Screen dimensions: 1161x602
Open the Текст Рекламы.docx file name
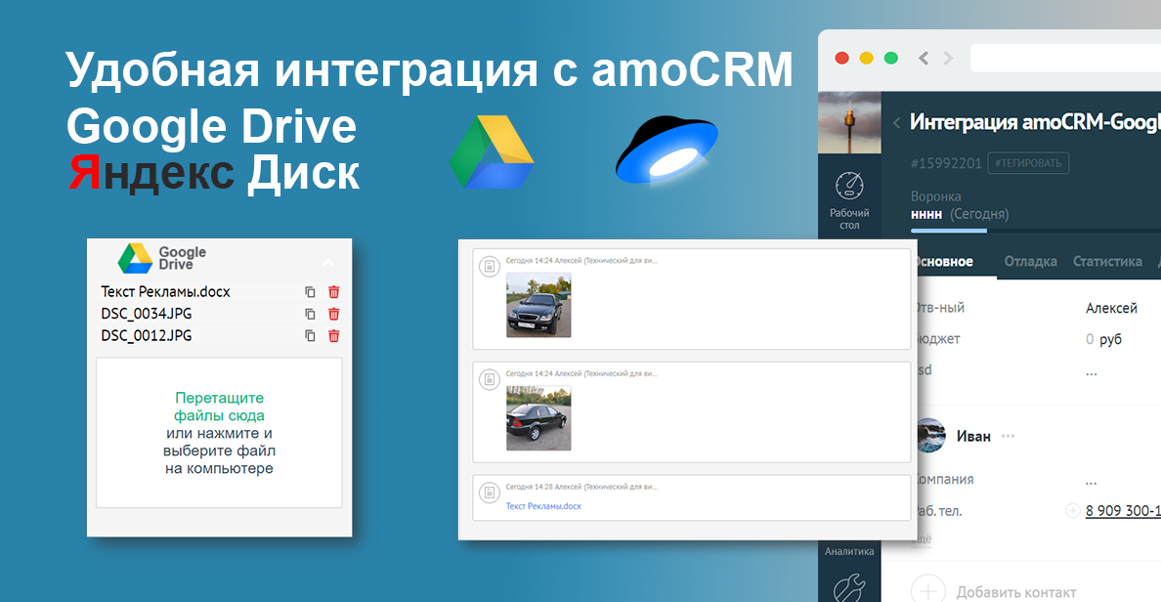pos(166,292)
